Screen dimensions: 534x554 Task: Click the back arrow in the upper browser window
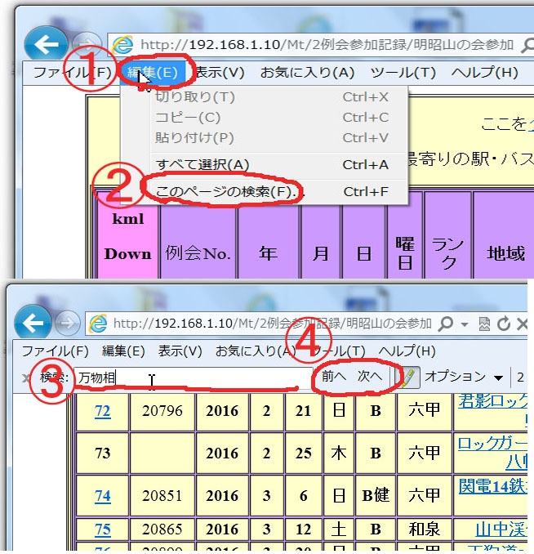(45, 44)
